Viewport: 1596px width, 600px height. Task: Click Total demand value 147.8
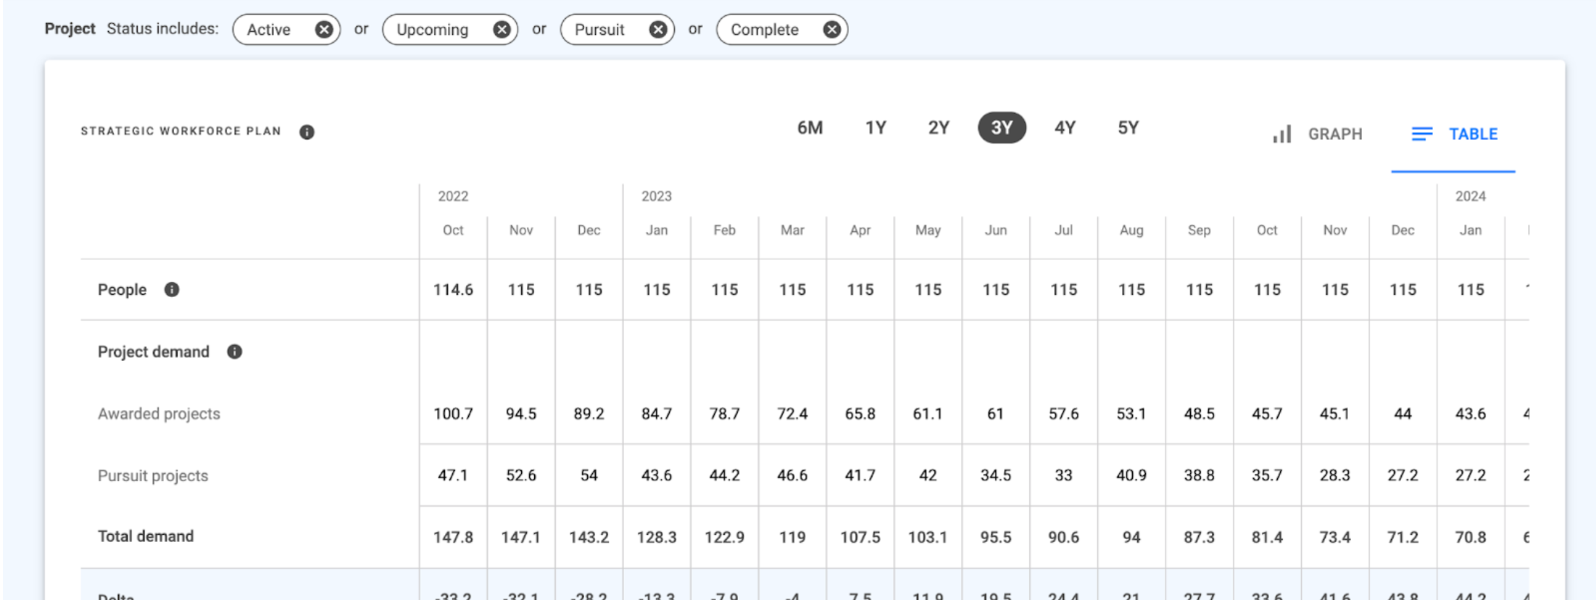pyautogui.click(x=453, y=538)
